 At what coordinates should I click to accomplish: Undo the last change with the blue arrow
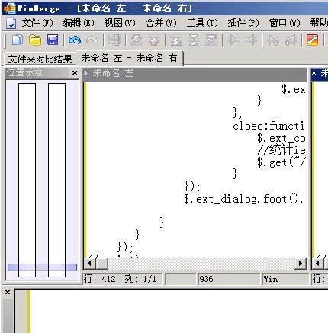74,40
